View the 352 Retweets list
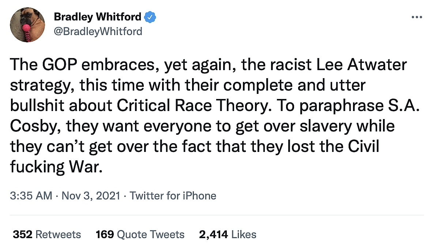The width and height of the screenshot is (432, 252). pyautogui.click(x=47, y=234)
